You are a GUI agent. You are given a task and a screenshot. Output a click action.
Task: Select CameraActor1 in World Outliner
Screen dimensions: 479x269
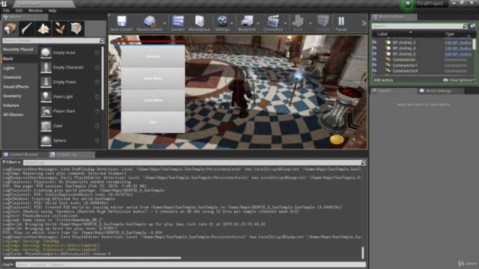click(x=405, y=65)
